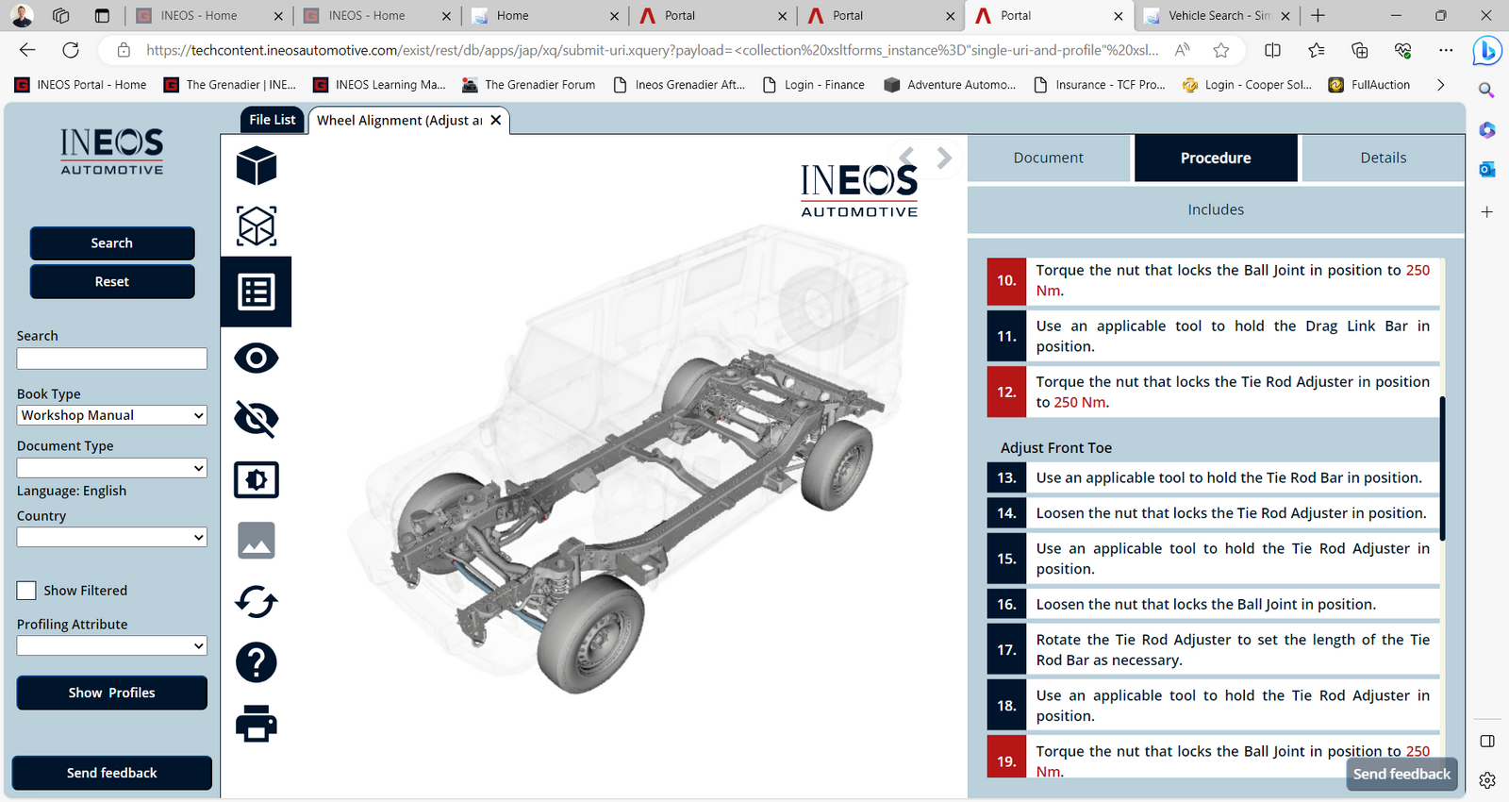1509x802 pixels.
Task: Click the hide eye-slash icon
Action: tap(257, 418)
